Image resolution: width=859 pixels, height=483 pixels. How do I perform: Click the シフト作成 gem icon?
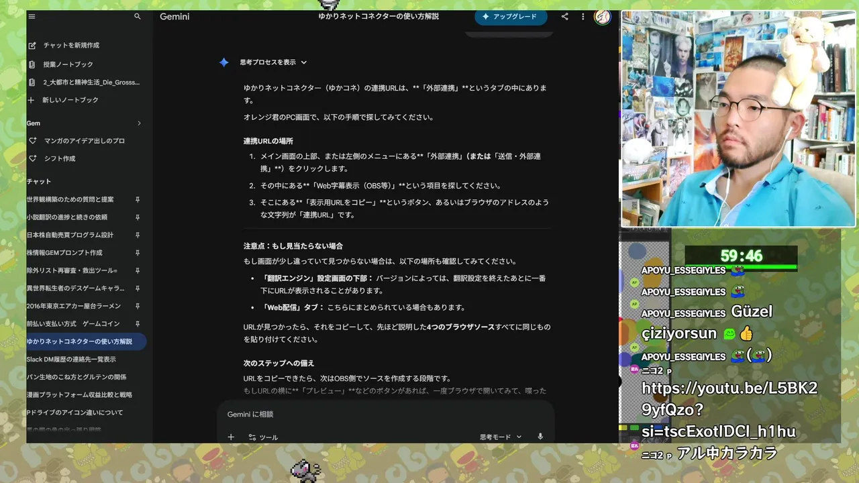(x=32, y=158)
